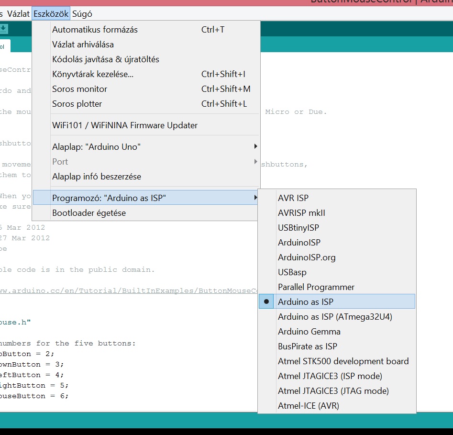Select Arduino Gemma programmer
Viewport: 453px width, 435px height.
(337, 331)
